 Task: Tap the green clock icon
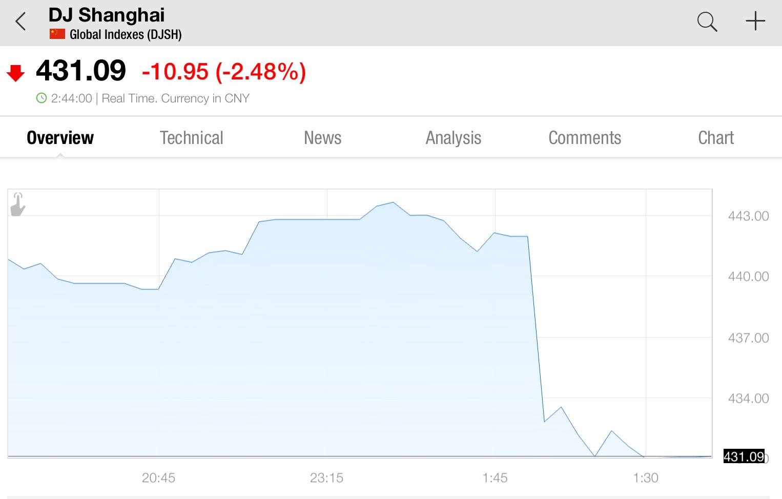coord(42,98)
